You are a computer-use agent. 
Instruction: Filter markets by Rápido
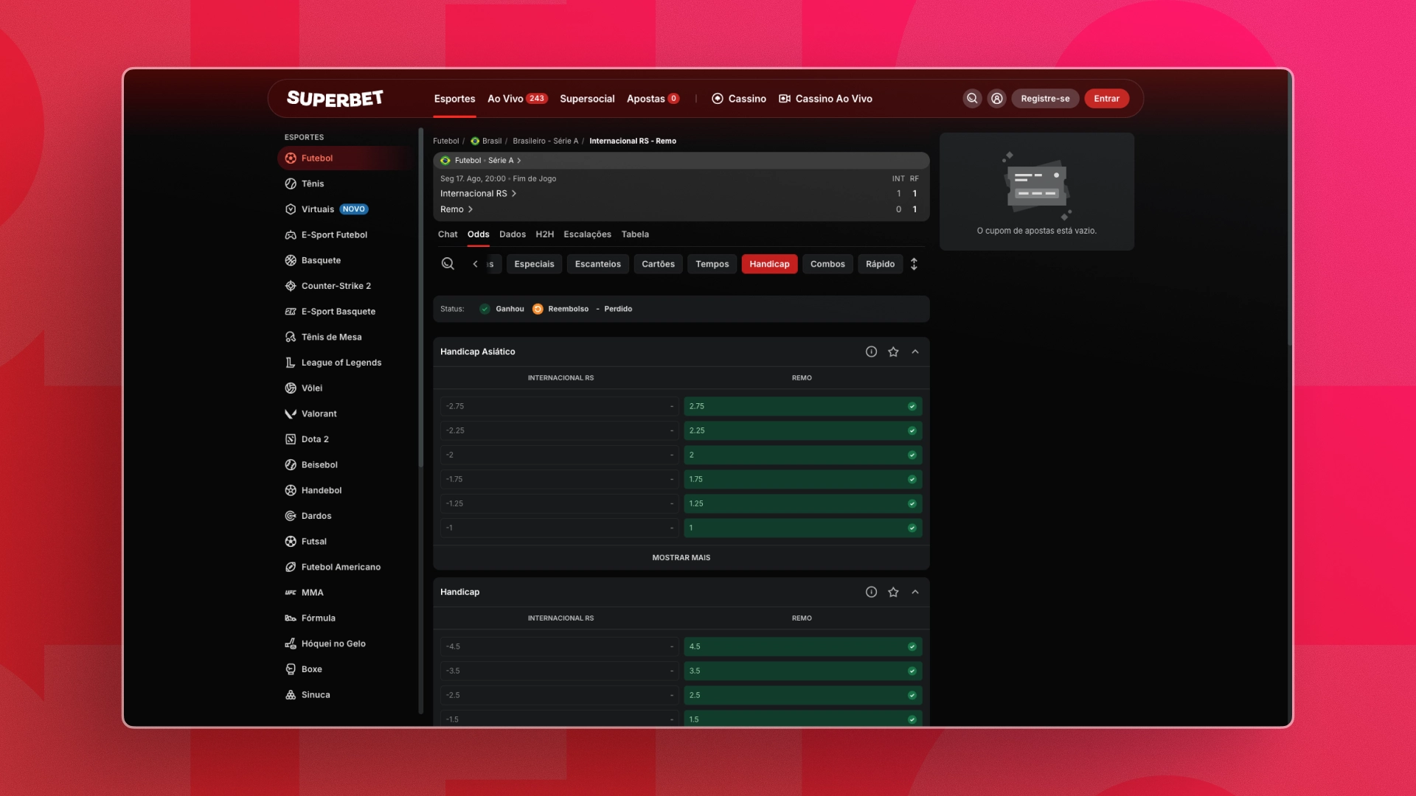coord(881,264)
